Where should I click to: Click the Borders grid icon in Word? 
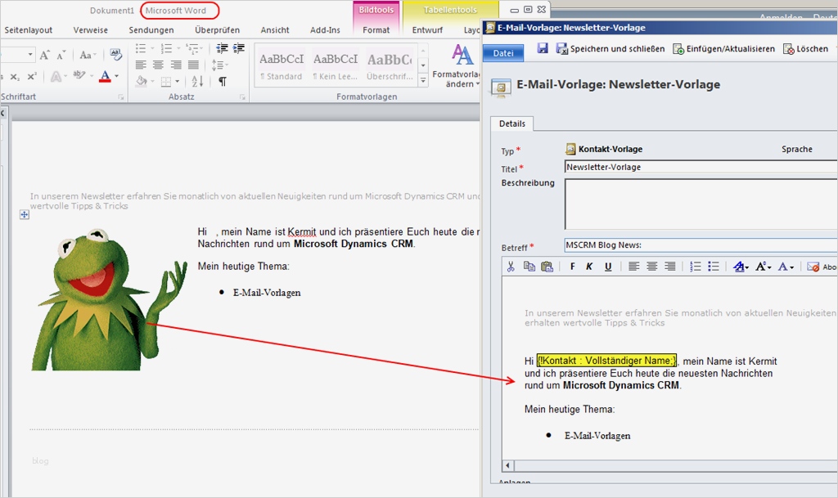[166, 82]
